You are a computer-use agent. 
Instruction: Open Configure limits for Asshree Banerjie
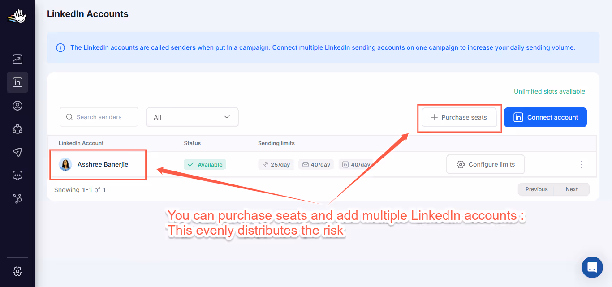485,164
